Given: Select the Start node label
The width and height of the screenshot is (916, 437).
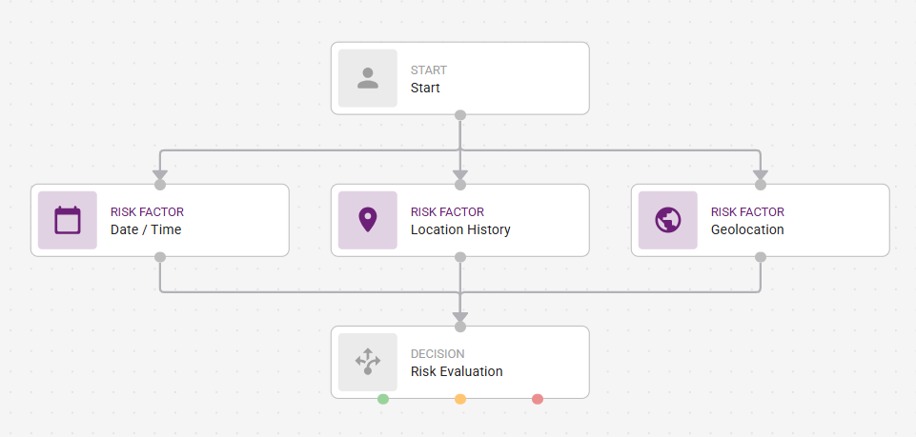Looking at the screenshot, I should click(x=425, y=88).
